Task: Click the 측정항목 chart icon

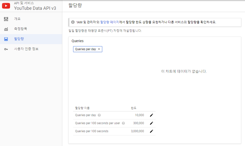Action: [x=6, y=29]
